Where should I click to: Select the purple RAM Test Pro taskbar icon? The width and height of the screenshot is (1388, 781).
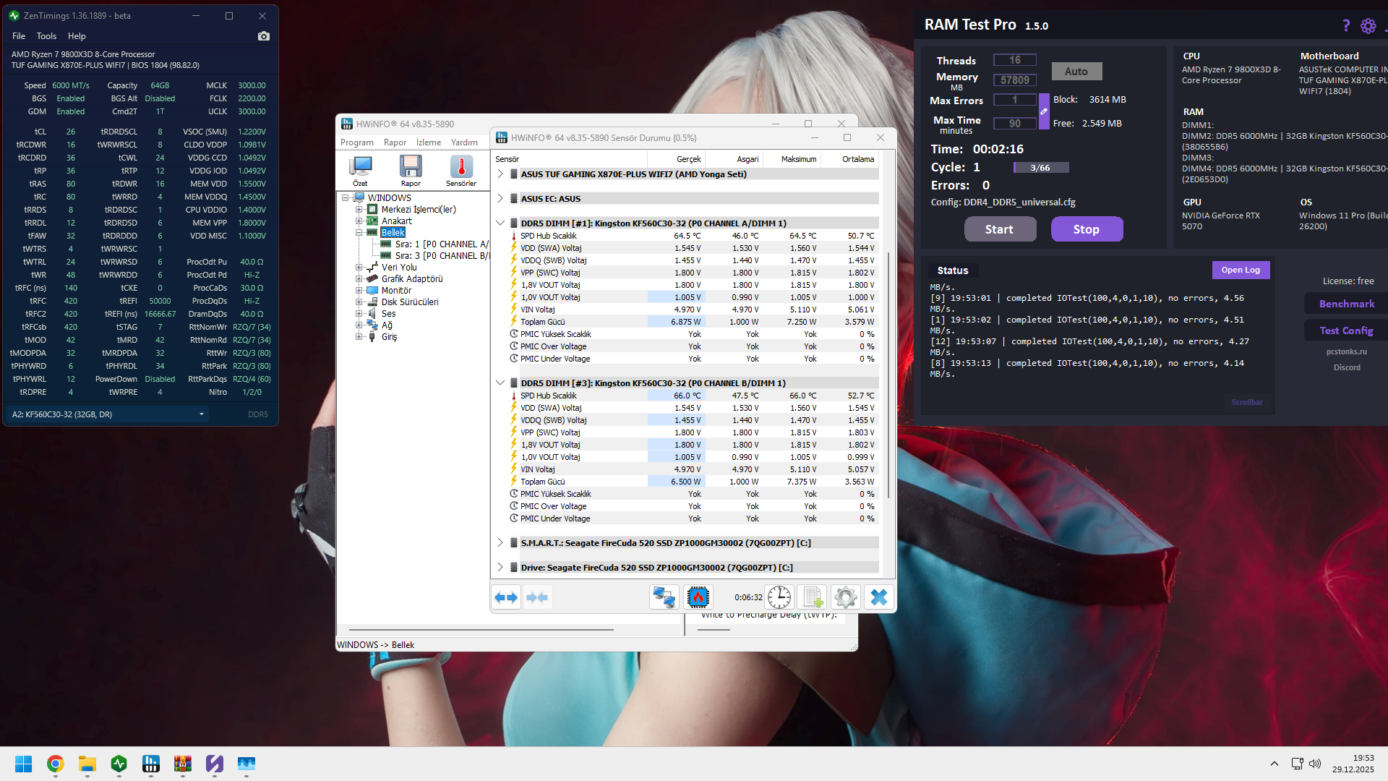coord(215,764)
